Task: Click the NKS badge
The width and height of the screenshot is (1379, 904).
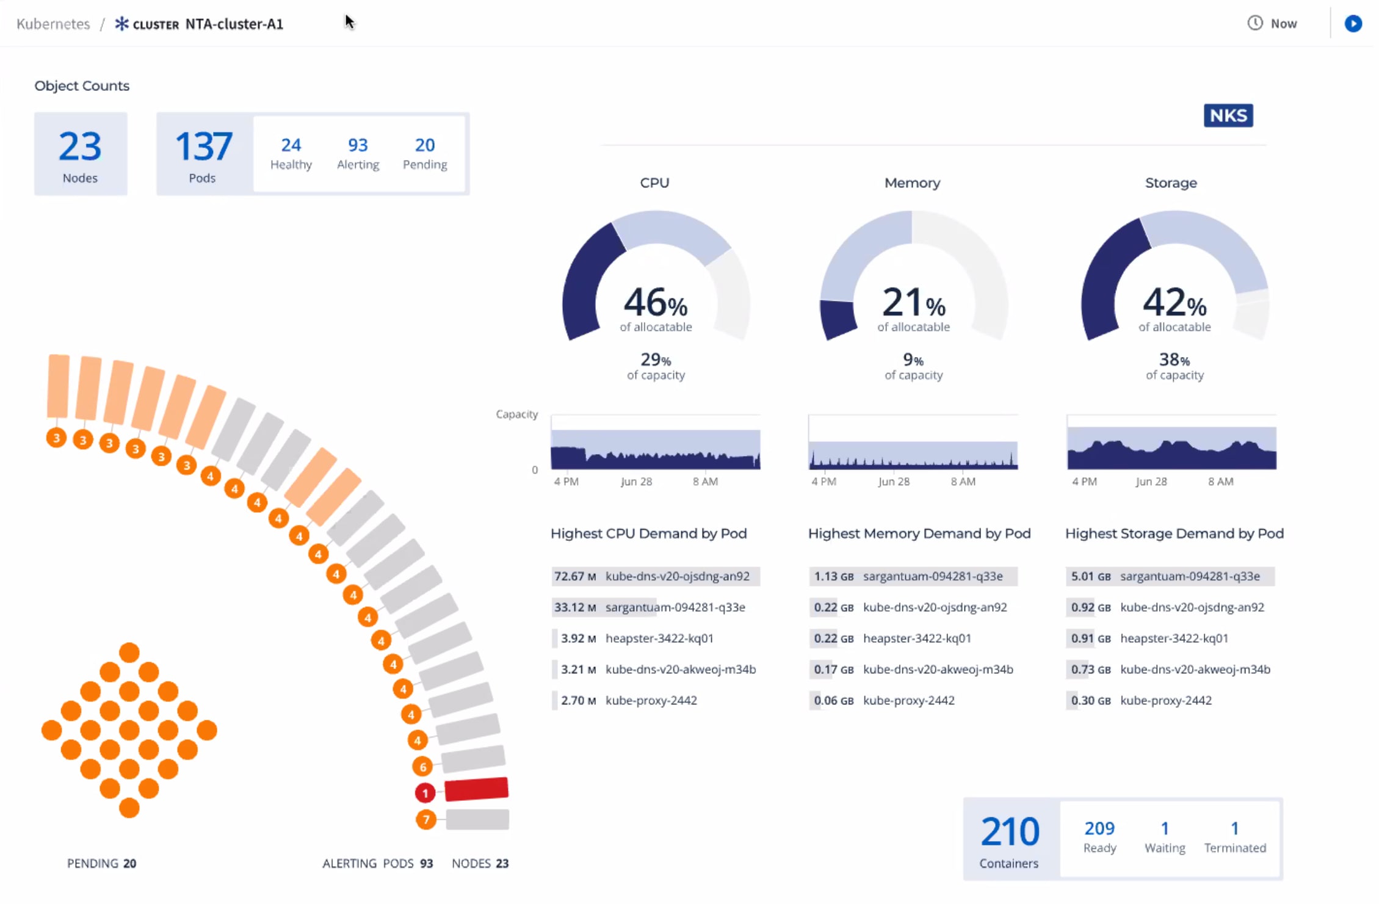Action: point(1228,115)
